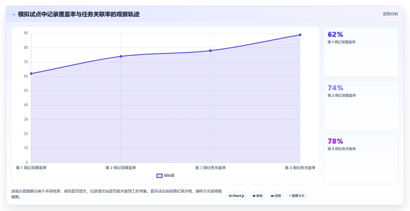
Task: Click y-axis value 90
Action: (26, 33)
